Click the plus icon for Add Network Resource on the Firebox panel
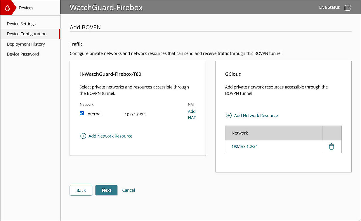This screenshot has height=221, width=361. coord(83,136)
